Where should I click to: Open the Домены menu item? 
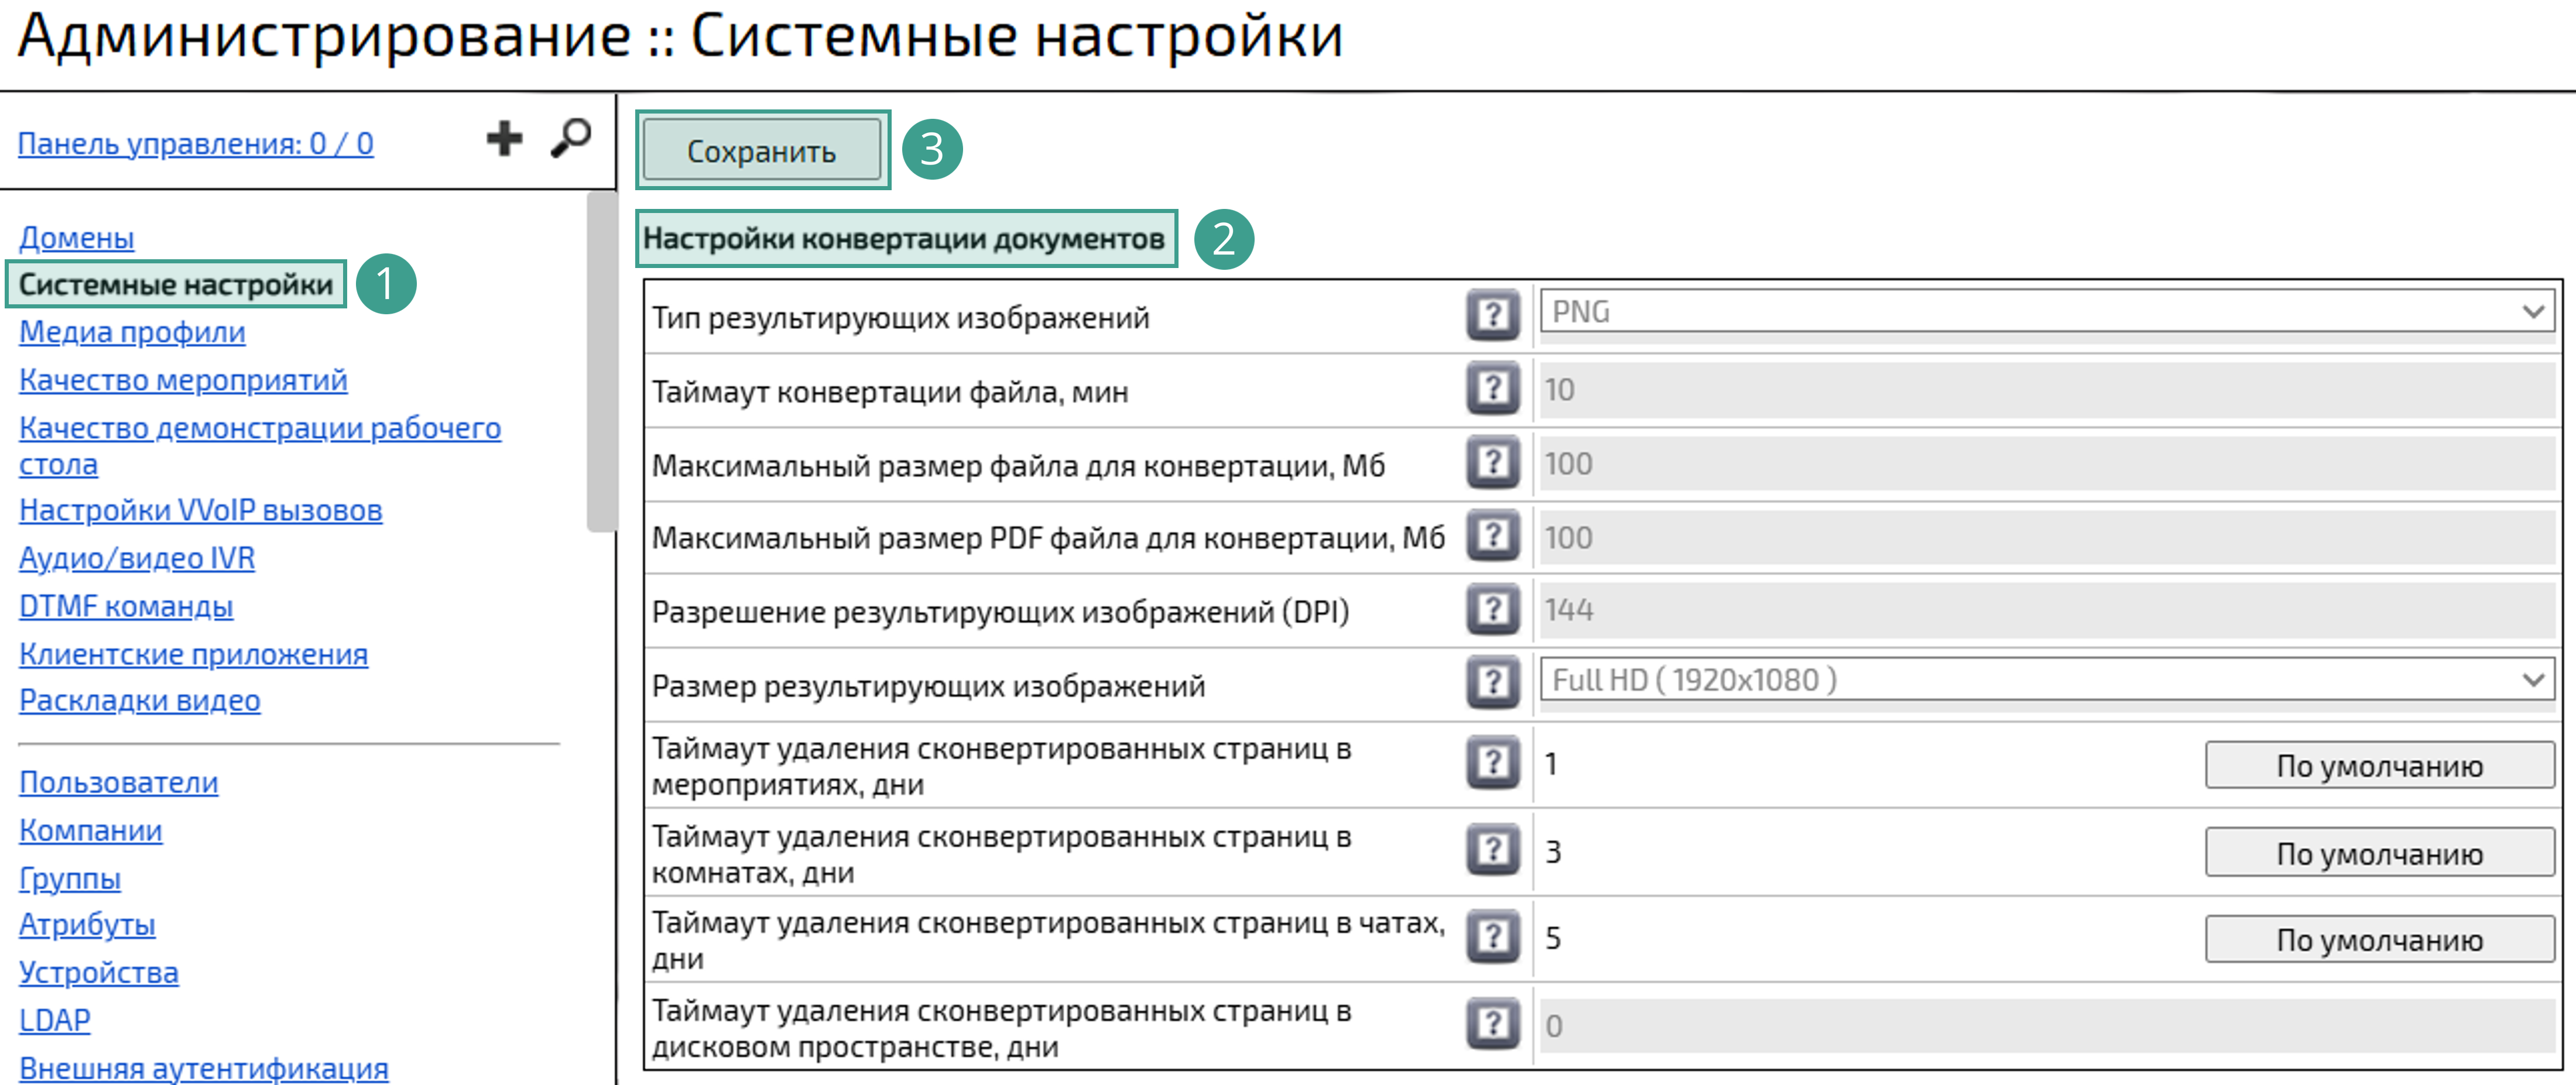(76, 238)
